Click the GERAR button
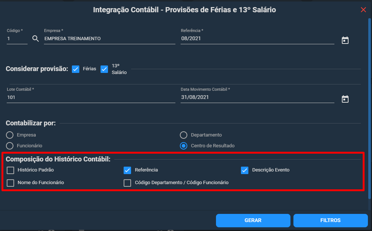372x231 pixels. 253,220
